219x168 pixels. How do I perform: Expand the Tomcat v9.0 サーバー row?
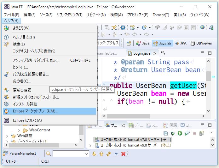(x=90, y=146)
